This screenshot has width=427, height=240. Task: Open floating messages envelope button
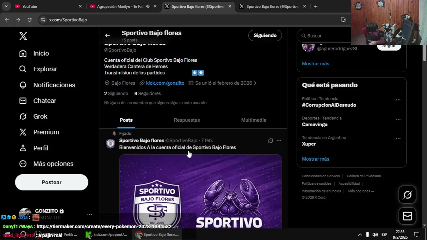[x=407, y=216]
